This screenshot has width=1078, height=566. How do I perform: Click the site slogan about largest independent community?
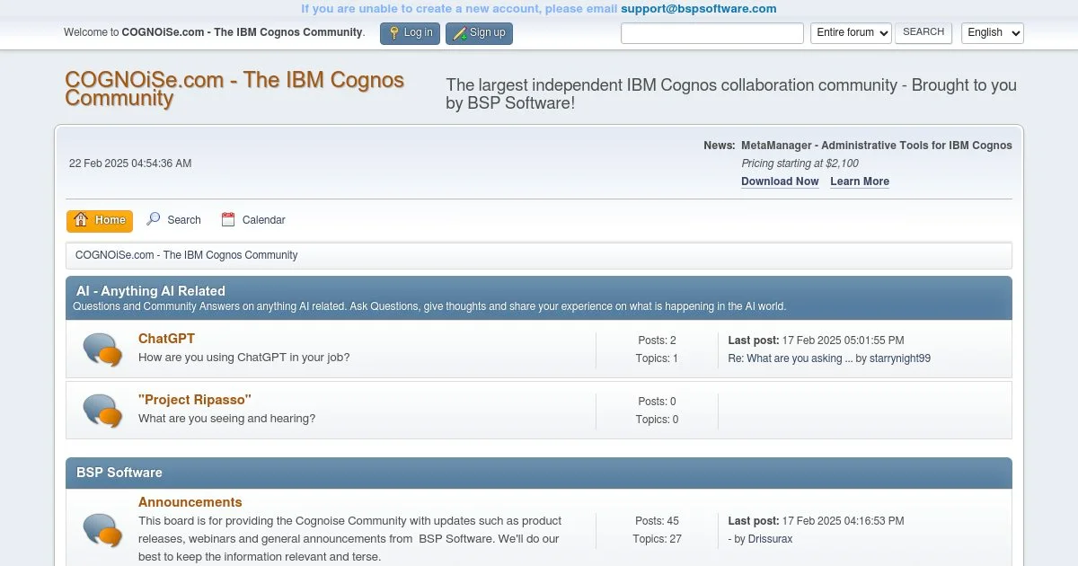click(x=731, y=94)
